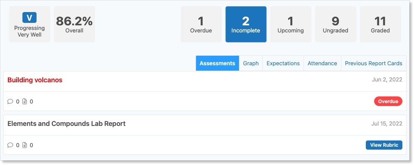The image size is (414, 165).
Task: Click document icon under Elements and Compounds
Action: [x=24, y=145]
